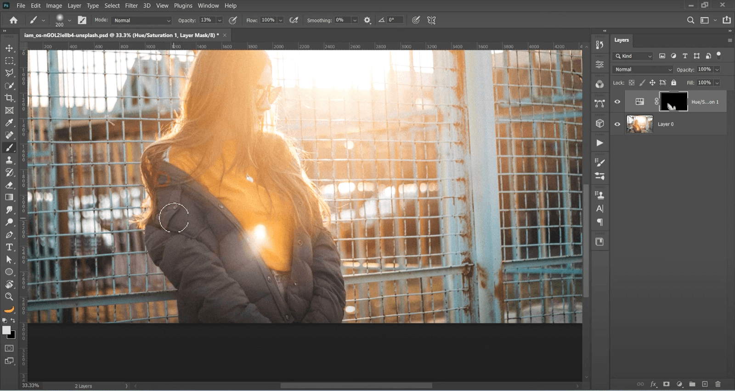Open the Filter menu

(131, 6)
